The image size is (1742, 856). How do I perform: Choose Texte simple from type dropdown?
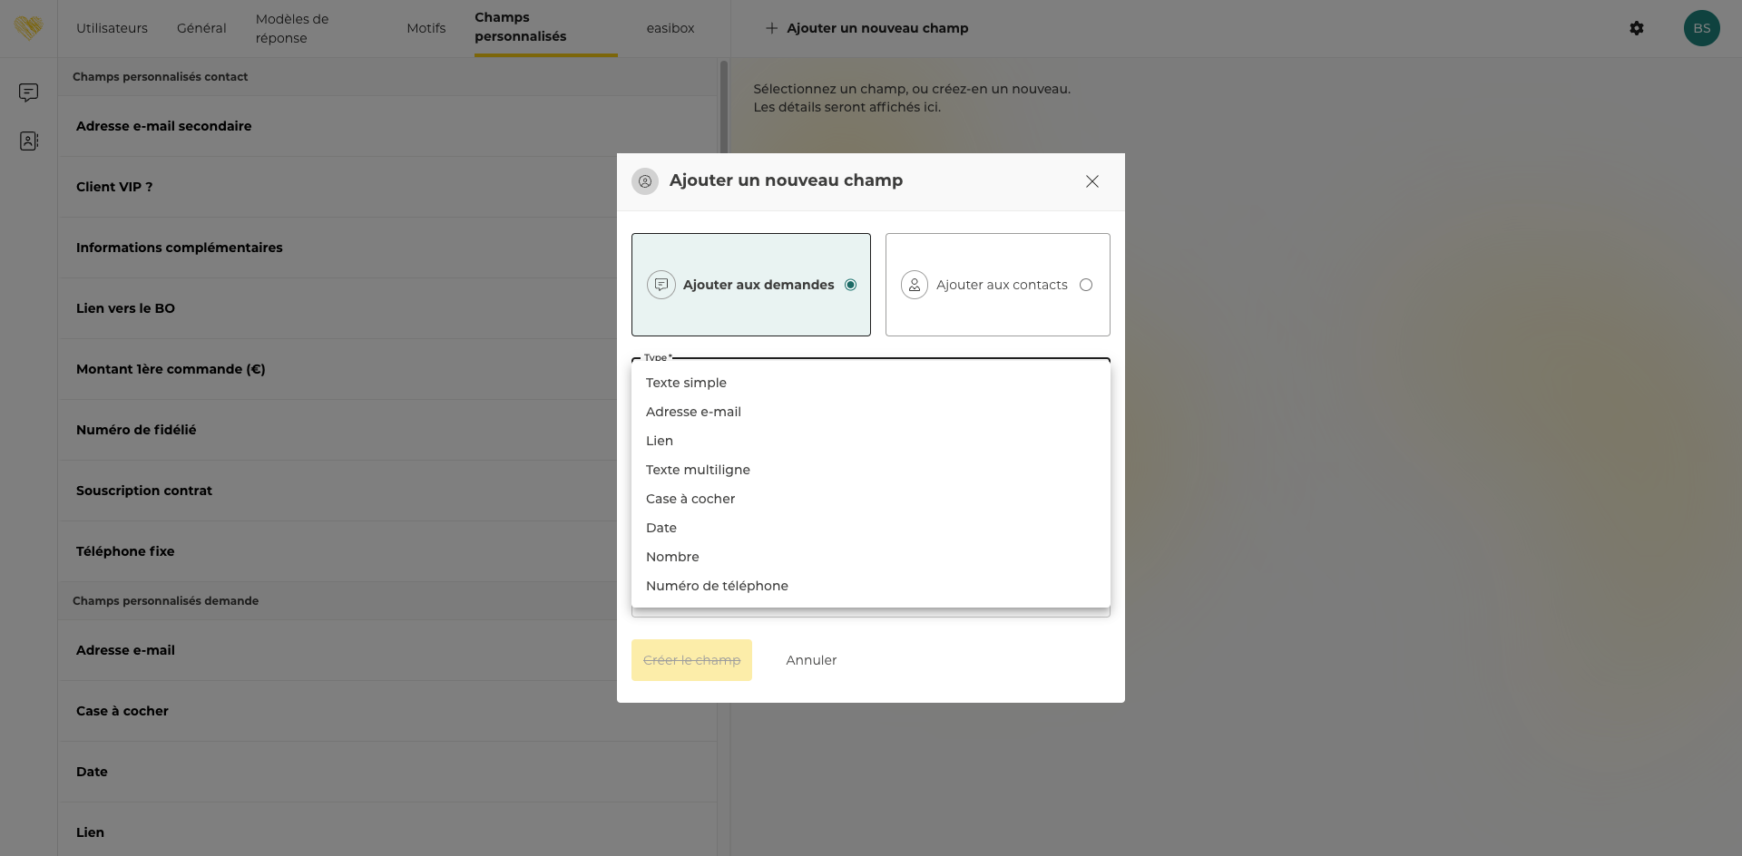[x=686, y=383]
